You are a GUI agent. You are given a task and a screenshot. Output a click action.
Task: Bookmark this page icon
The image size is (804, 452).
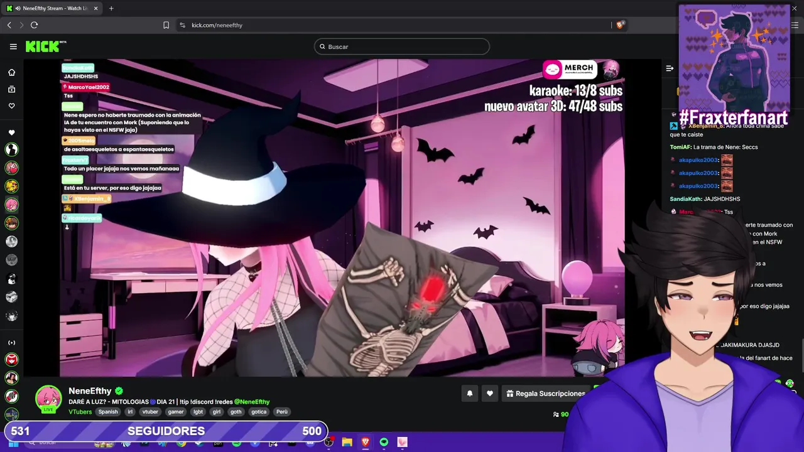pyautogui.click(x=166, y=25)
